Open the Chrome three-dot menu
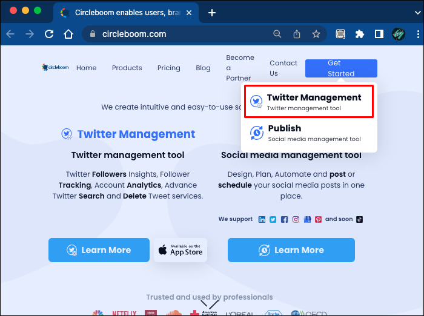The image size is (424, 316). [x=418, y=34]
